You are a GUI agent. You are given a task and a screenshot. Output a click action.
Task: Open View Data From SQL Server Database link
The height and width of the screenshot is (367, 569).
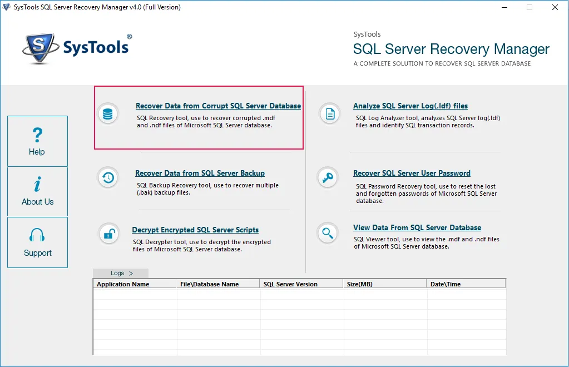click(417, 227)
